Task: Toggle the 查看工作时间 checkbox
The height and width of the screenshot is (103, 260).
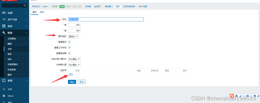Action: [x=70, y=48]
